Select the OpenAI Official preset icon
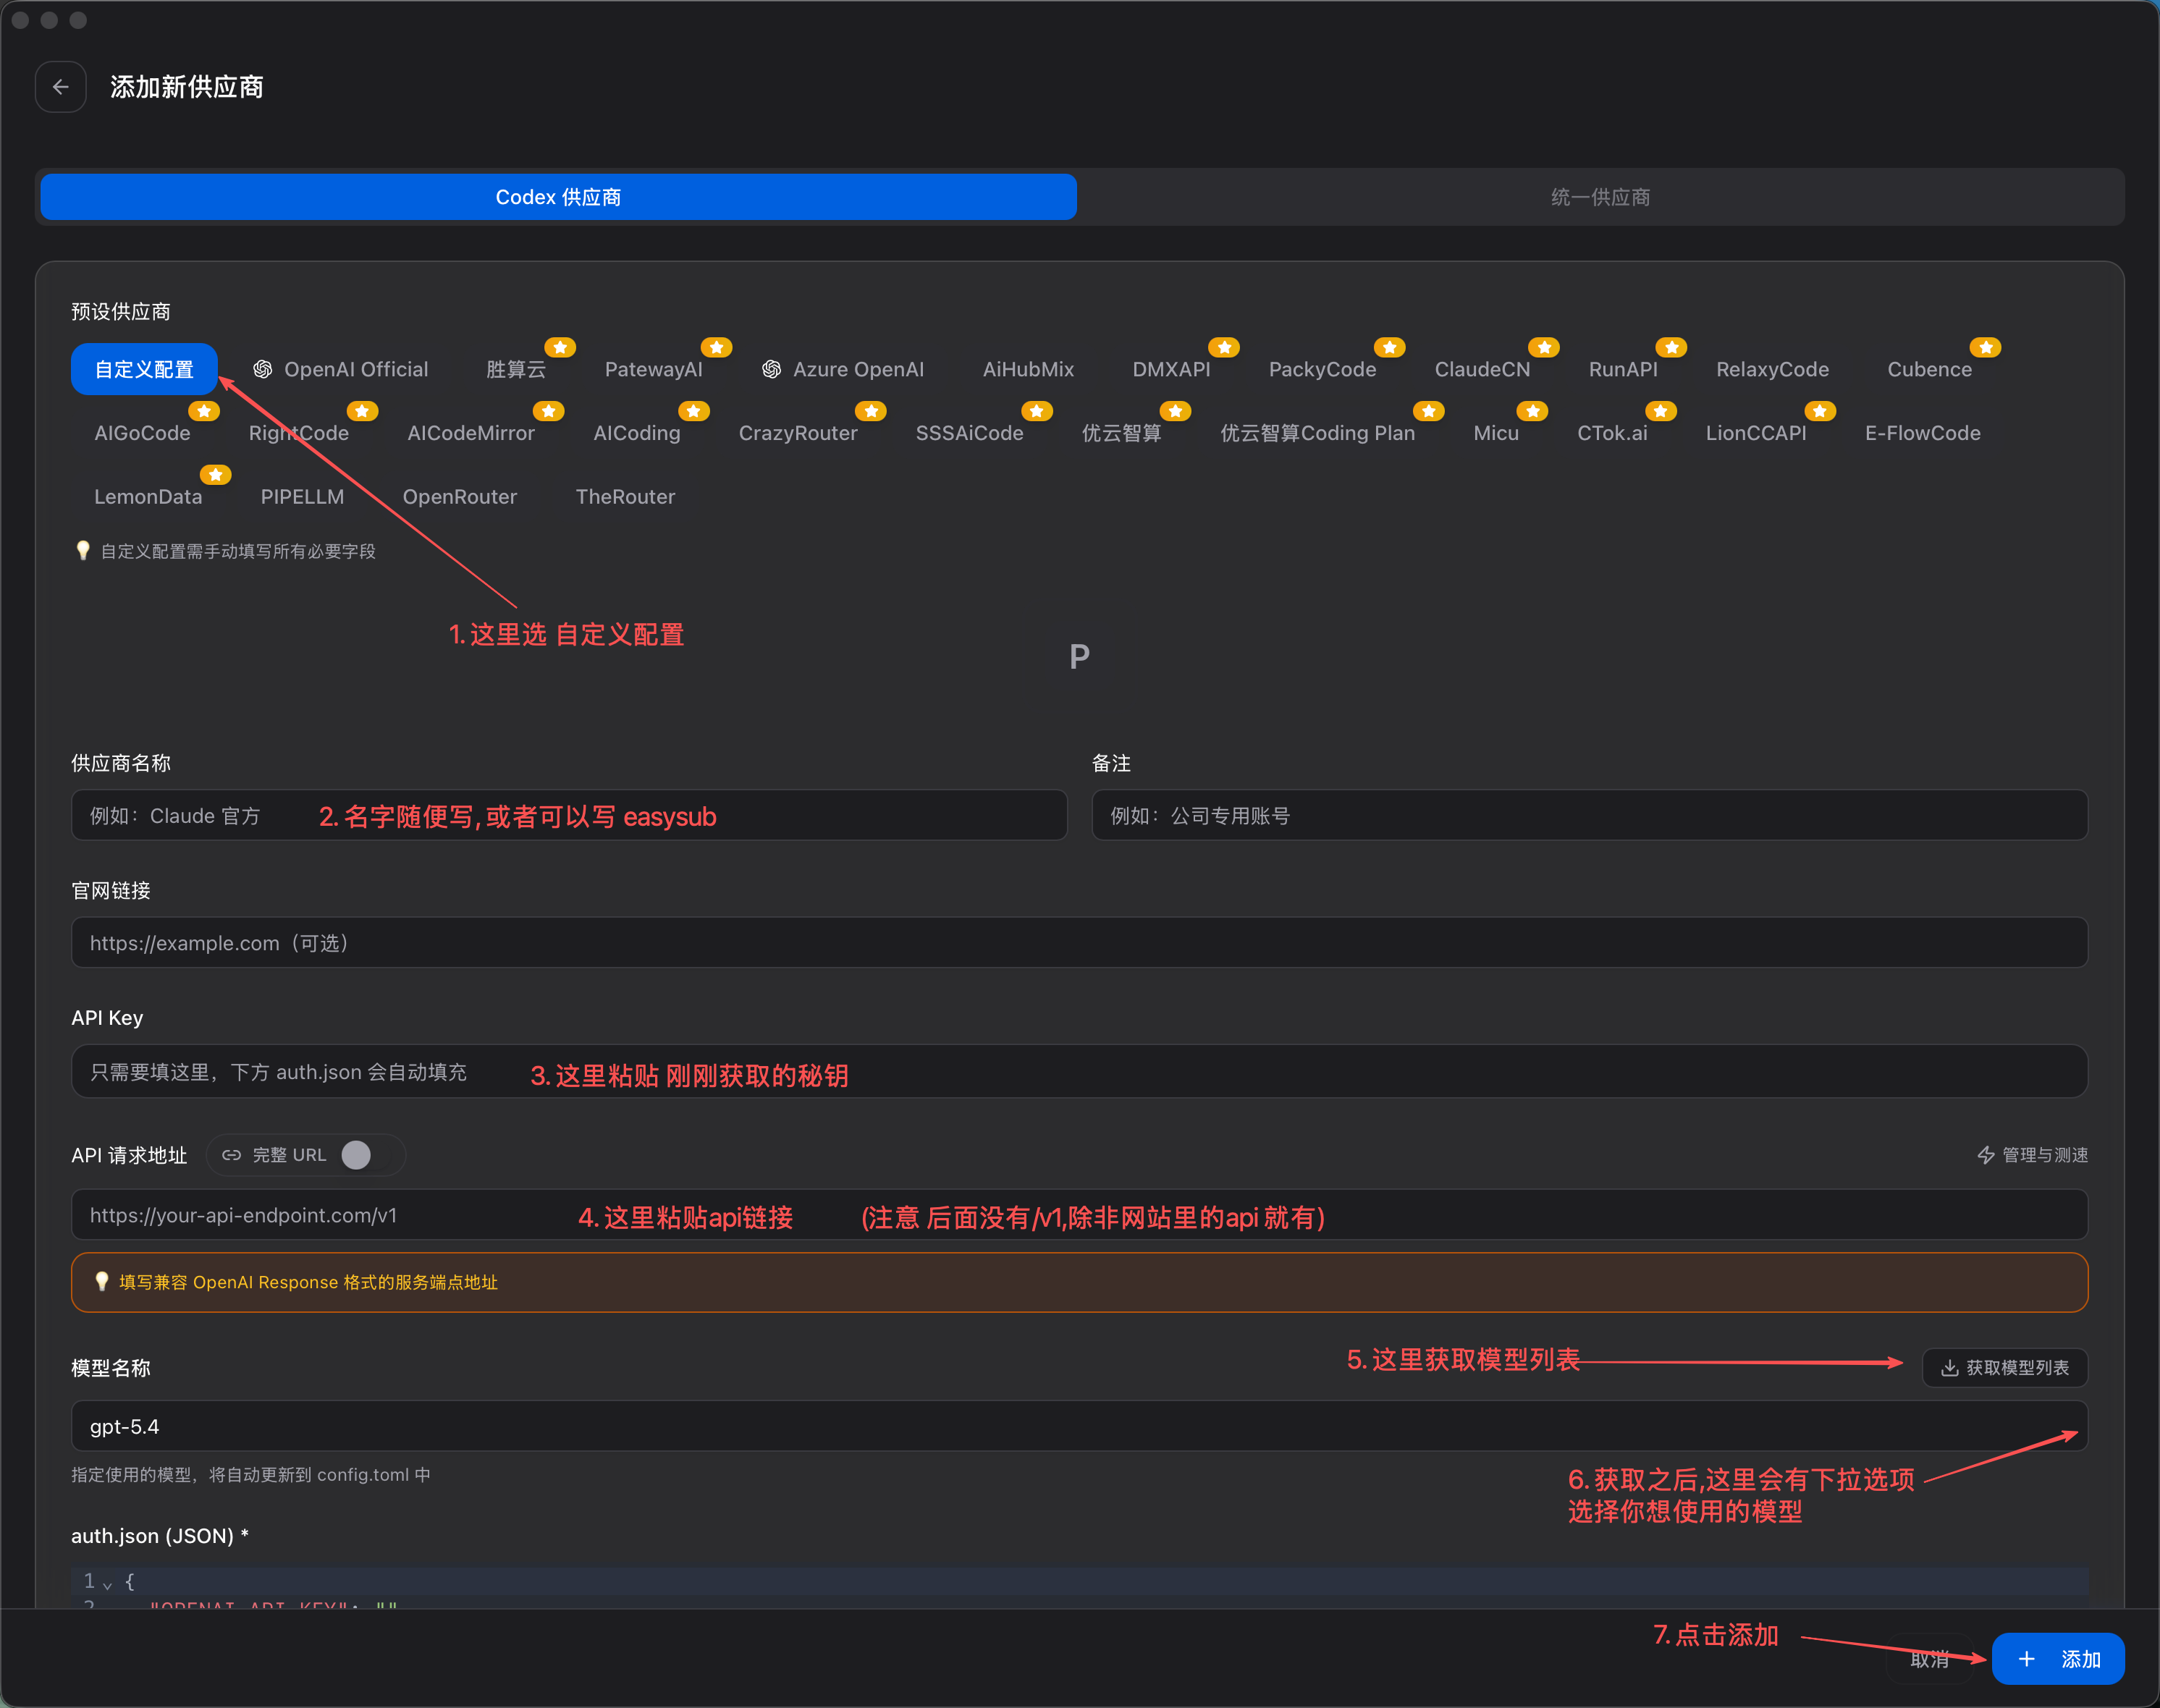The width and height of the screenshot is (2160, 1708). coord(262,369)
